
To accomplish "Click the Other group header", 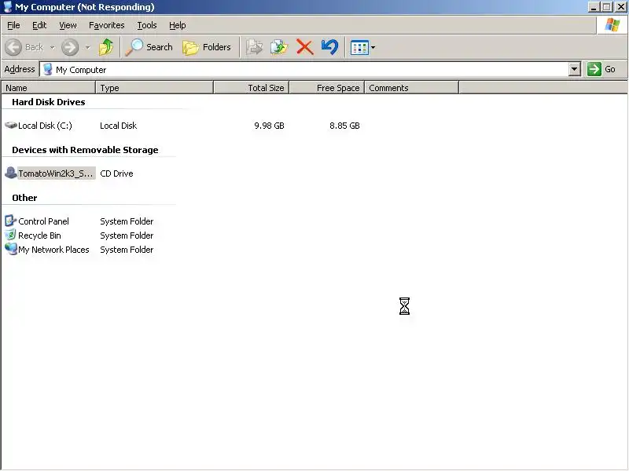I will (x=24, y=198).
